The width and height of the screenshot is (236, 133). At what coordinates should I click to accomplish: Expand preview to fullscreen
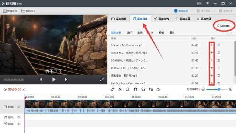point(102,80)
